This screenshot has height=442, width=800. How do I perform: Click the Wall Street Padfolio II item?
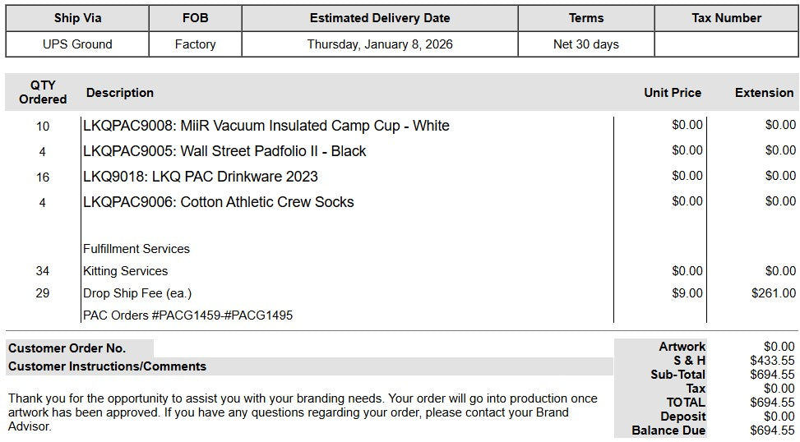tap(224, 151)
